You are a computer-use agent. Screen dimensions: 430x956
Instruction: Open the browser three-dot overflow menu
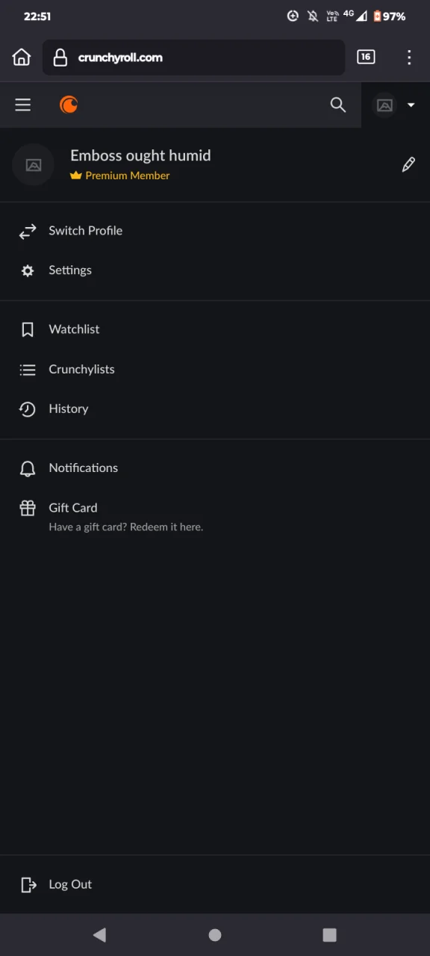409,58
